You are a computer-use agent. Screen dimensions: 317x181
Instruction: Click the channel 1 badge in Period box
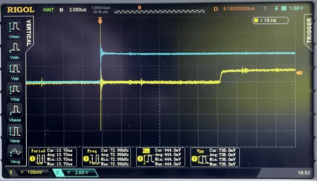click(x=32, y=159)
